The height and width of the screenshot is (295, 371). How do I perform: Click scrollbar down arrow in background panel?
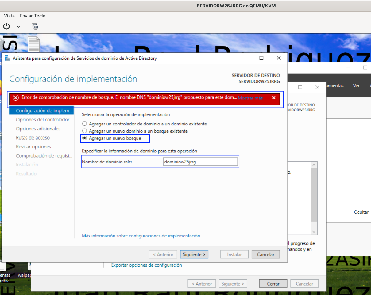coord(314,232)
